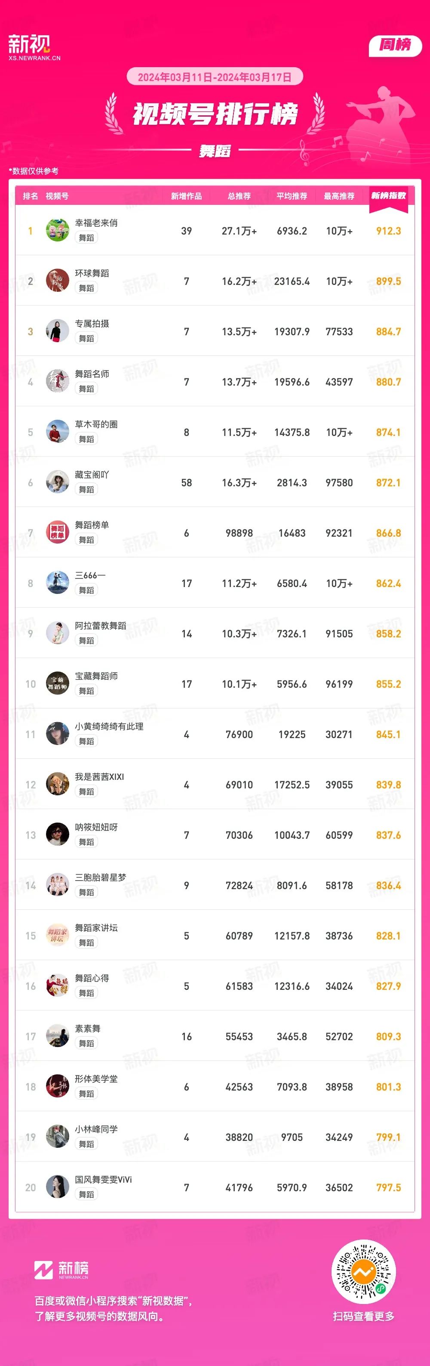Screen dimensions: 430x1366
Task: Click the QR code to view more
Action: [x=363, y=1272]
